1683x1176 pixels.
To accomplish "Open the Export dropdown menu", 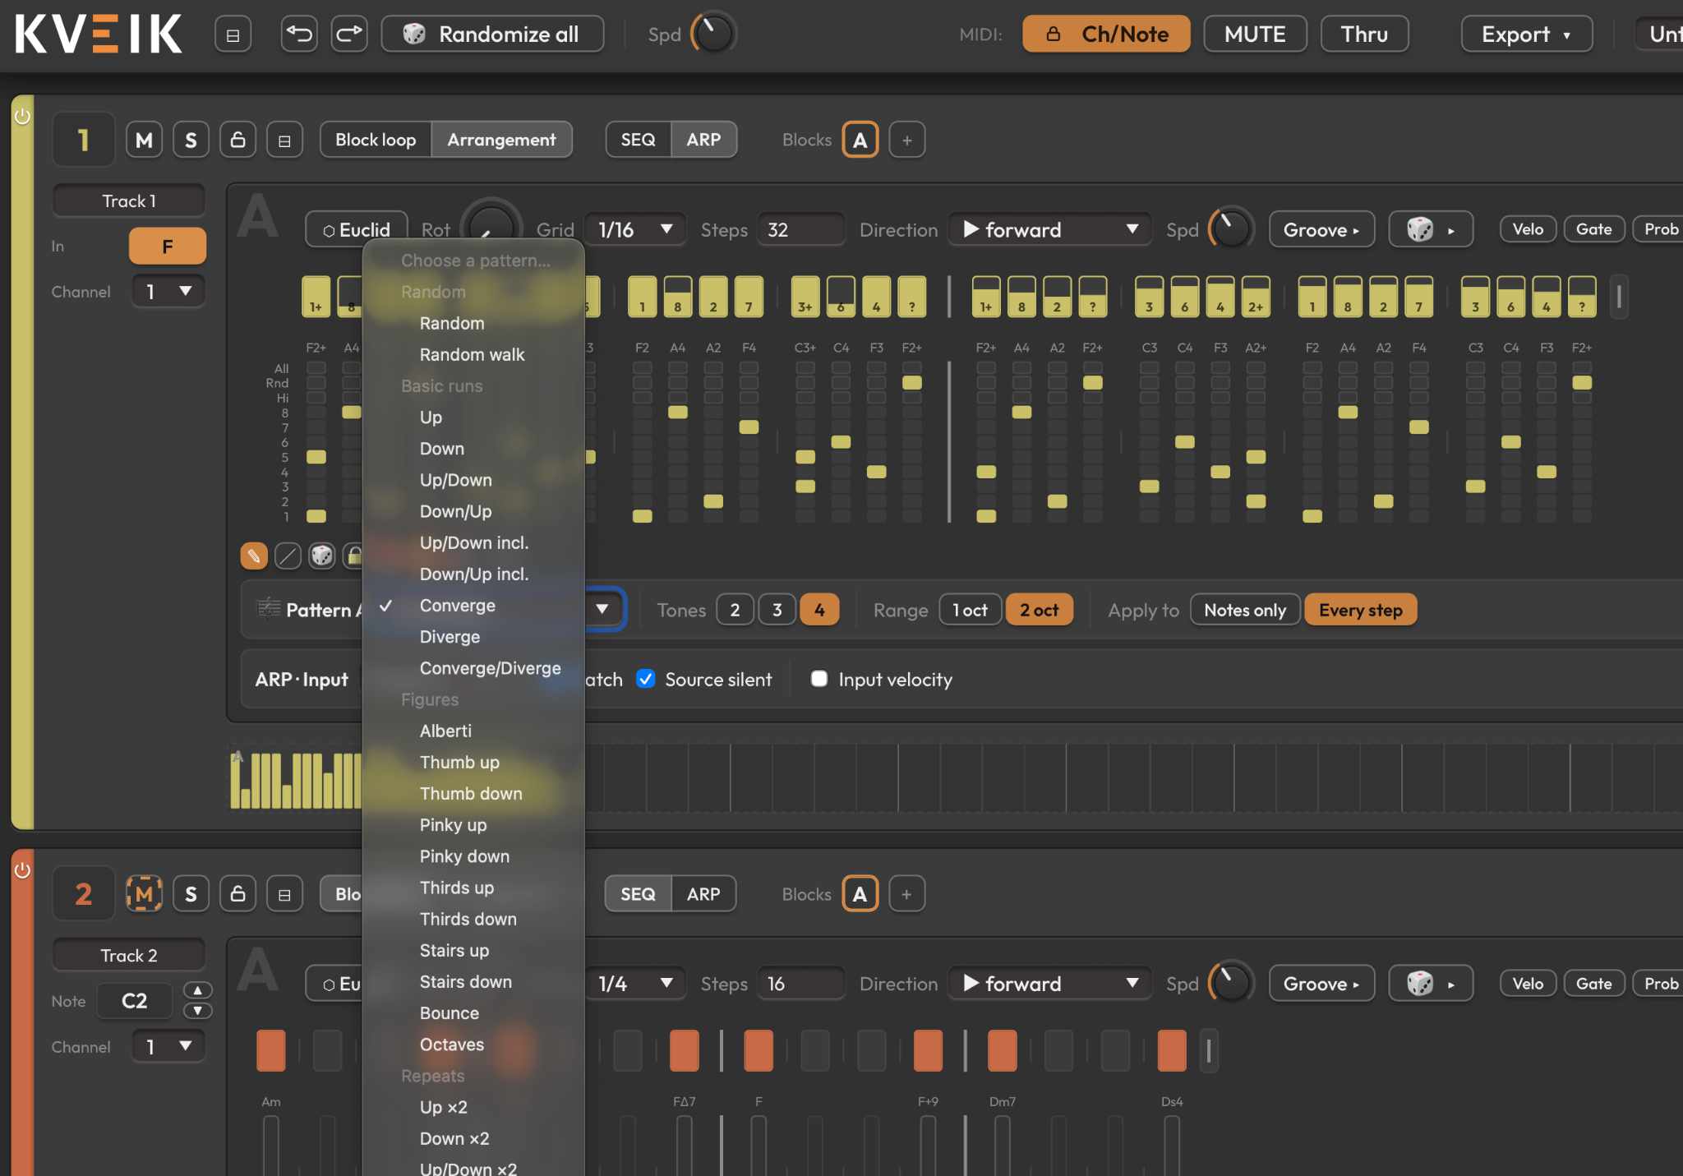I will click(x=1526, y=34).
